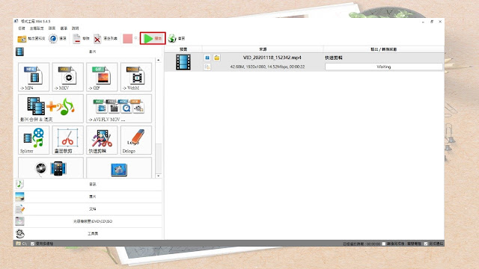The height and width of the screenshot is (269, 479).
Task: Click the Preview column header
Action: (x=183, y=49)
